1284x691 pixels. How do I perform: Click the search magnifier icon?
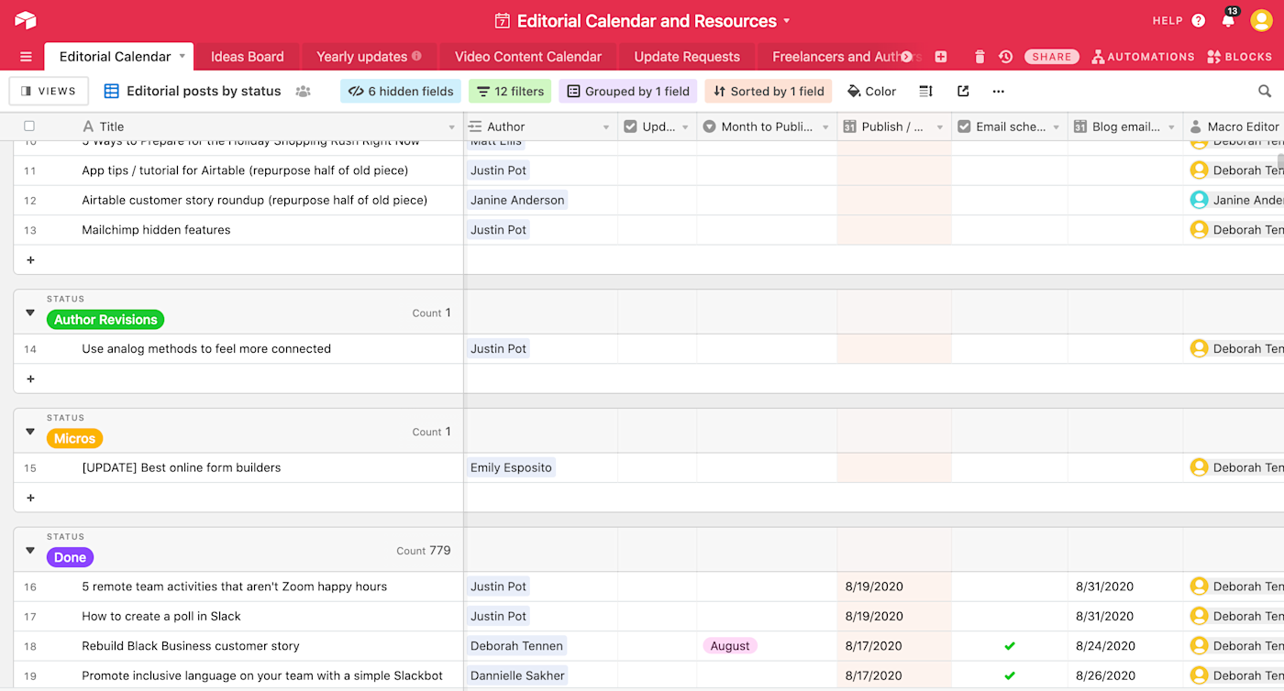click(x=1265, y=91)
